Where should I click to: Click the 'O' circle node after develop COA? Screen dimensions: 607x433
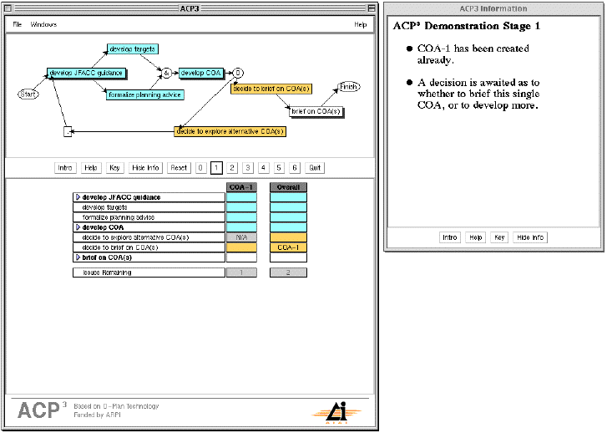[237, 73]
